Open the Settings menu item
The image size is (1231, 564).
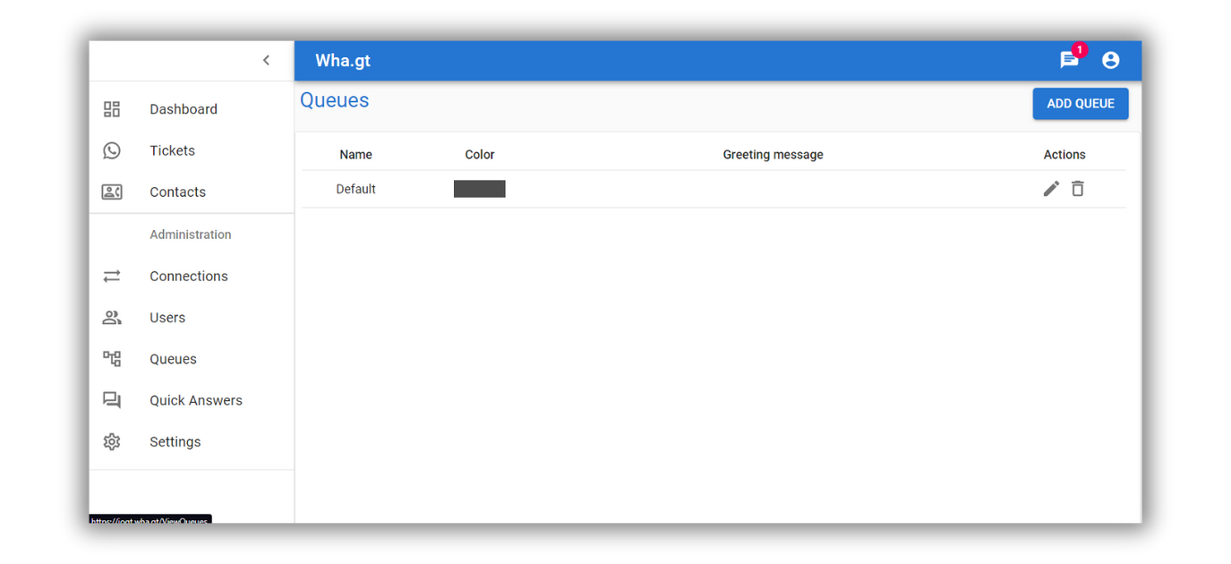click(x=175, y=441)
